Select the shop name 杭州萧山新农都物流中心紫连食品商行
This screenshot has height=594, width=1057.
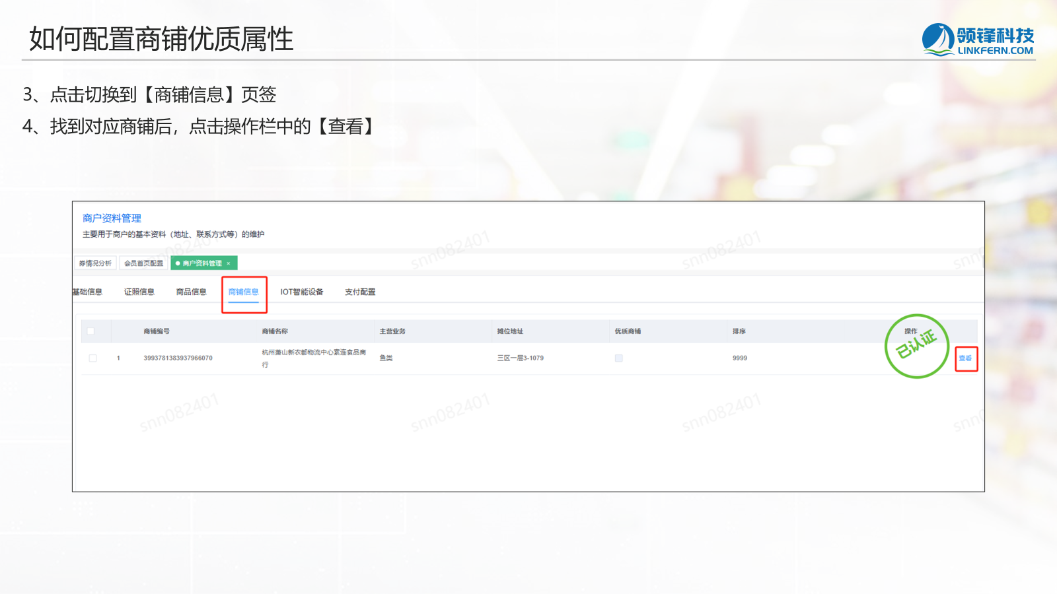[x=314, y=358]
